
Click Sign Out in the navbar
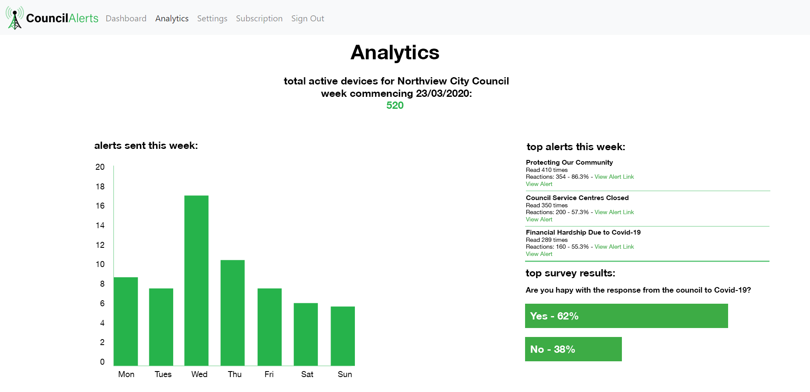click(x=308, y=18)
